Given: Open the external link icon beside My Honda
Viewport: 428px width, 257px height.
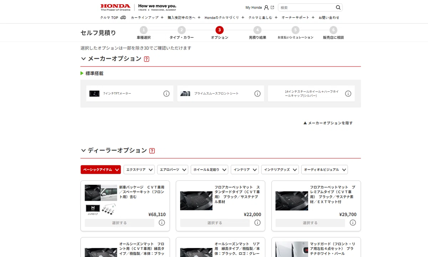Looking at the screenshot, I should pos(272,7).
